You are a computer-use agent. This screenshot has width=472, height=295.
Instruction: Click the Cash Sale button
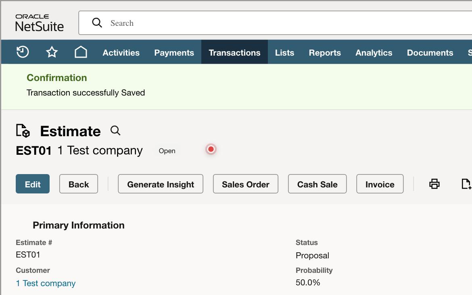317,184
